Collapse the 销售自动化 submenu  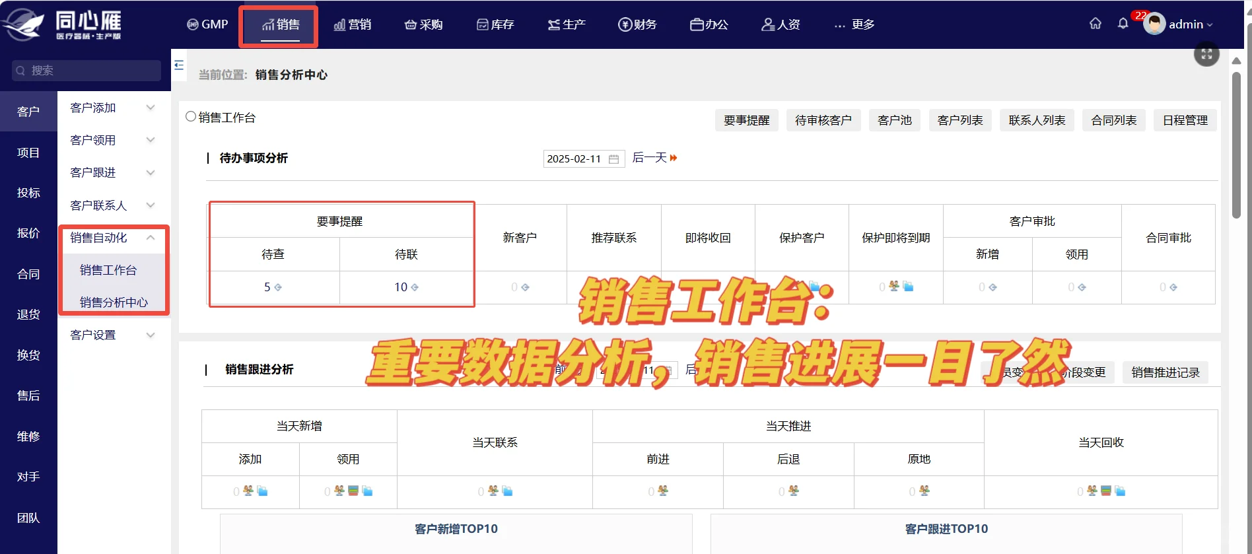[151, 238]
